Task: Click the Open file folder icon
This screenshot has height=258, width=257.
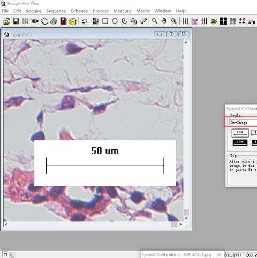Action: tap(6, 21)
